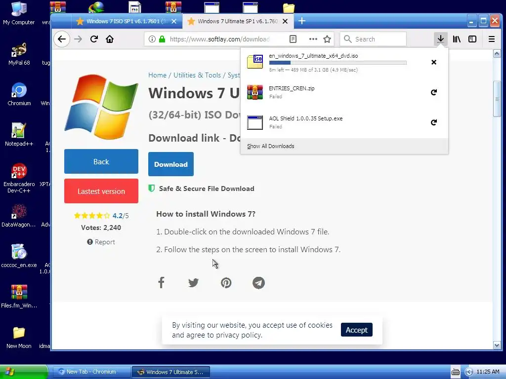
Task: Share on Telegram icon
Action: [258, 283]
